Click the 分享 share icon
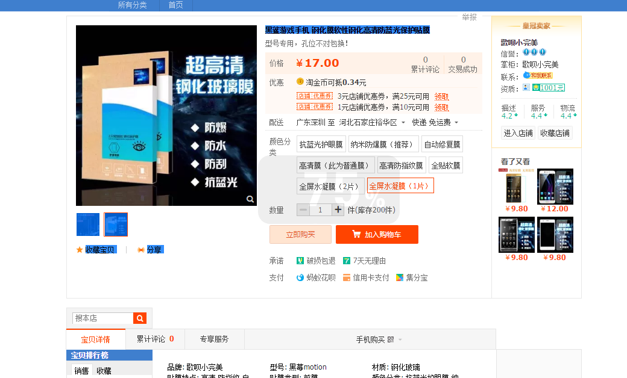 pos(141,250)
